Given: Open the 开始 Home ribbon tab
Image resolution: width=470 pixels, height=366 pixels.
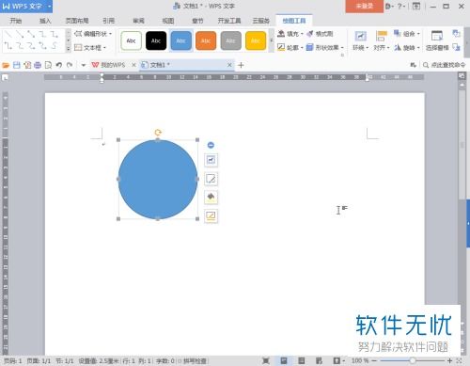Looking at the screenshot, I should click(x=16, y=21).
